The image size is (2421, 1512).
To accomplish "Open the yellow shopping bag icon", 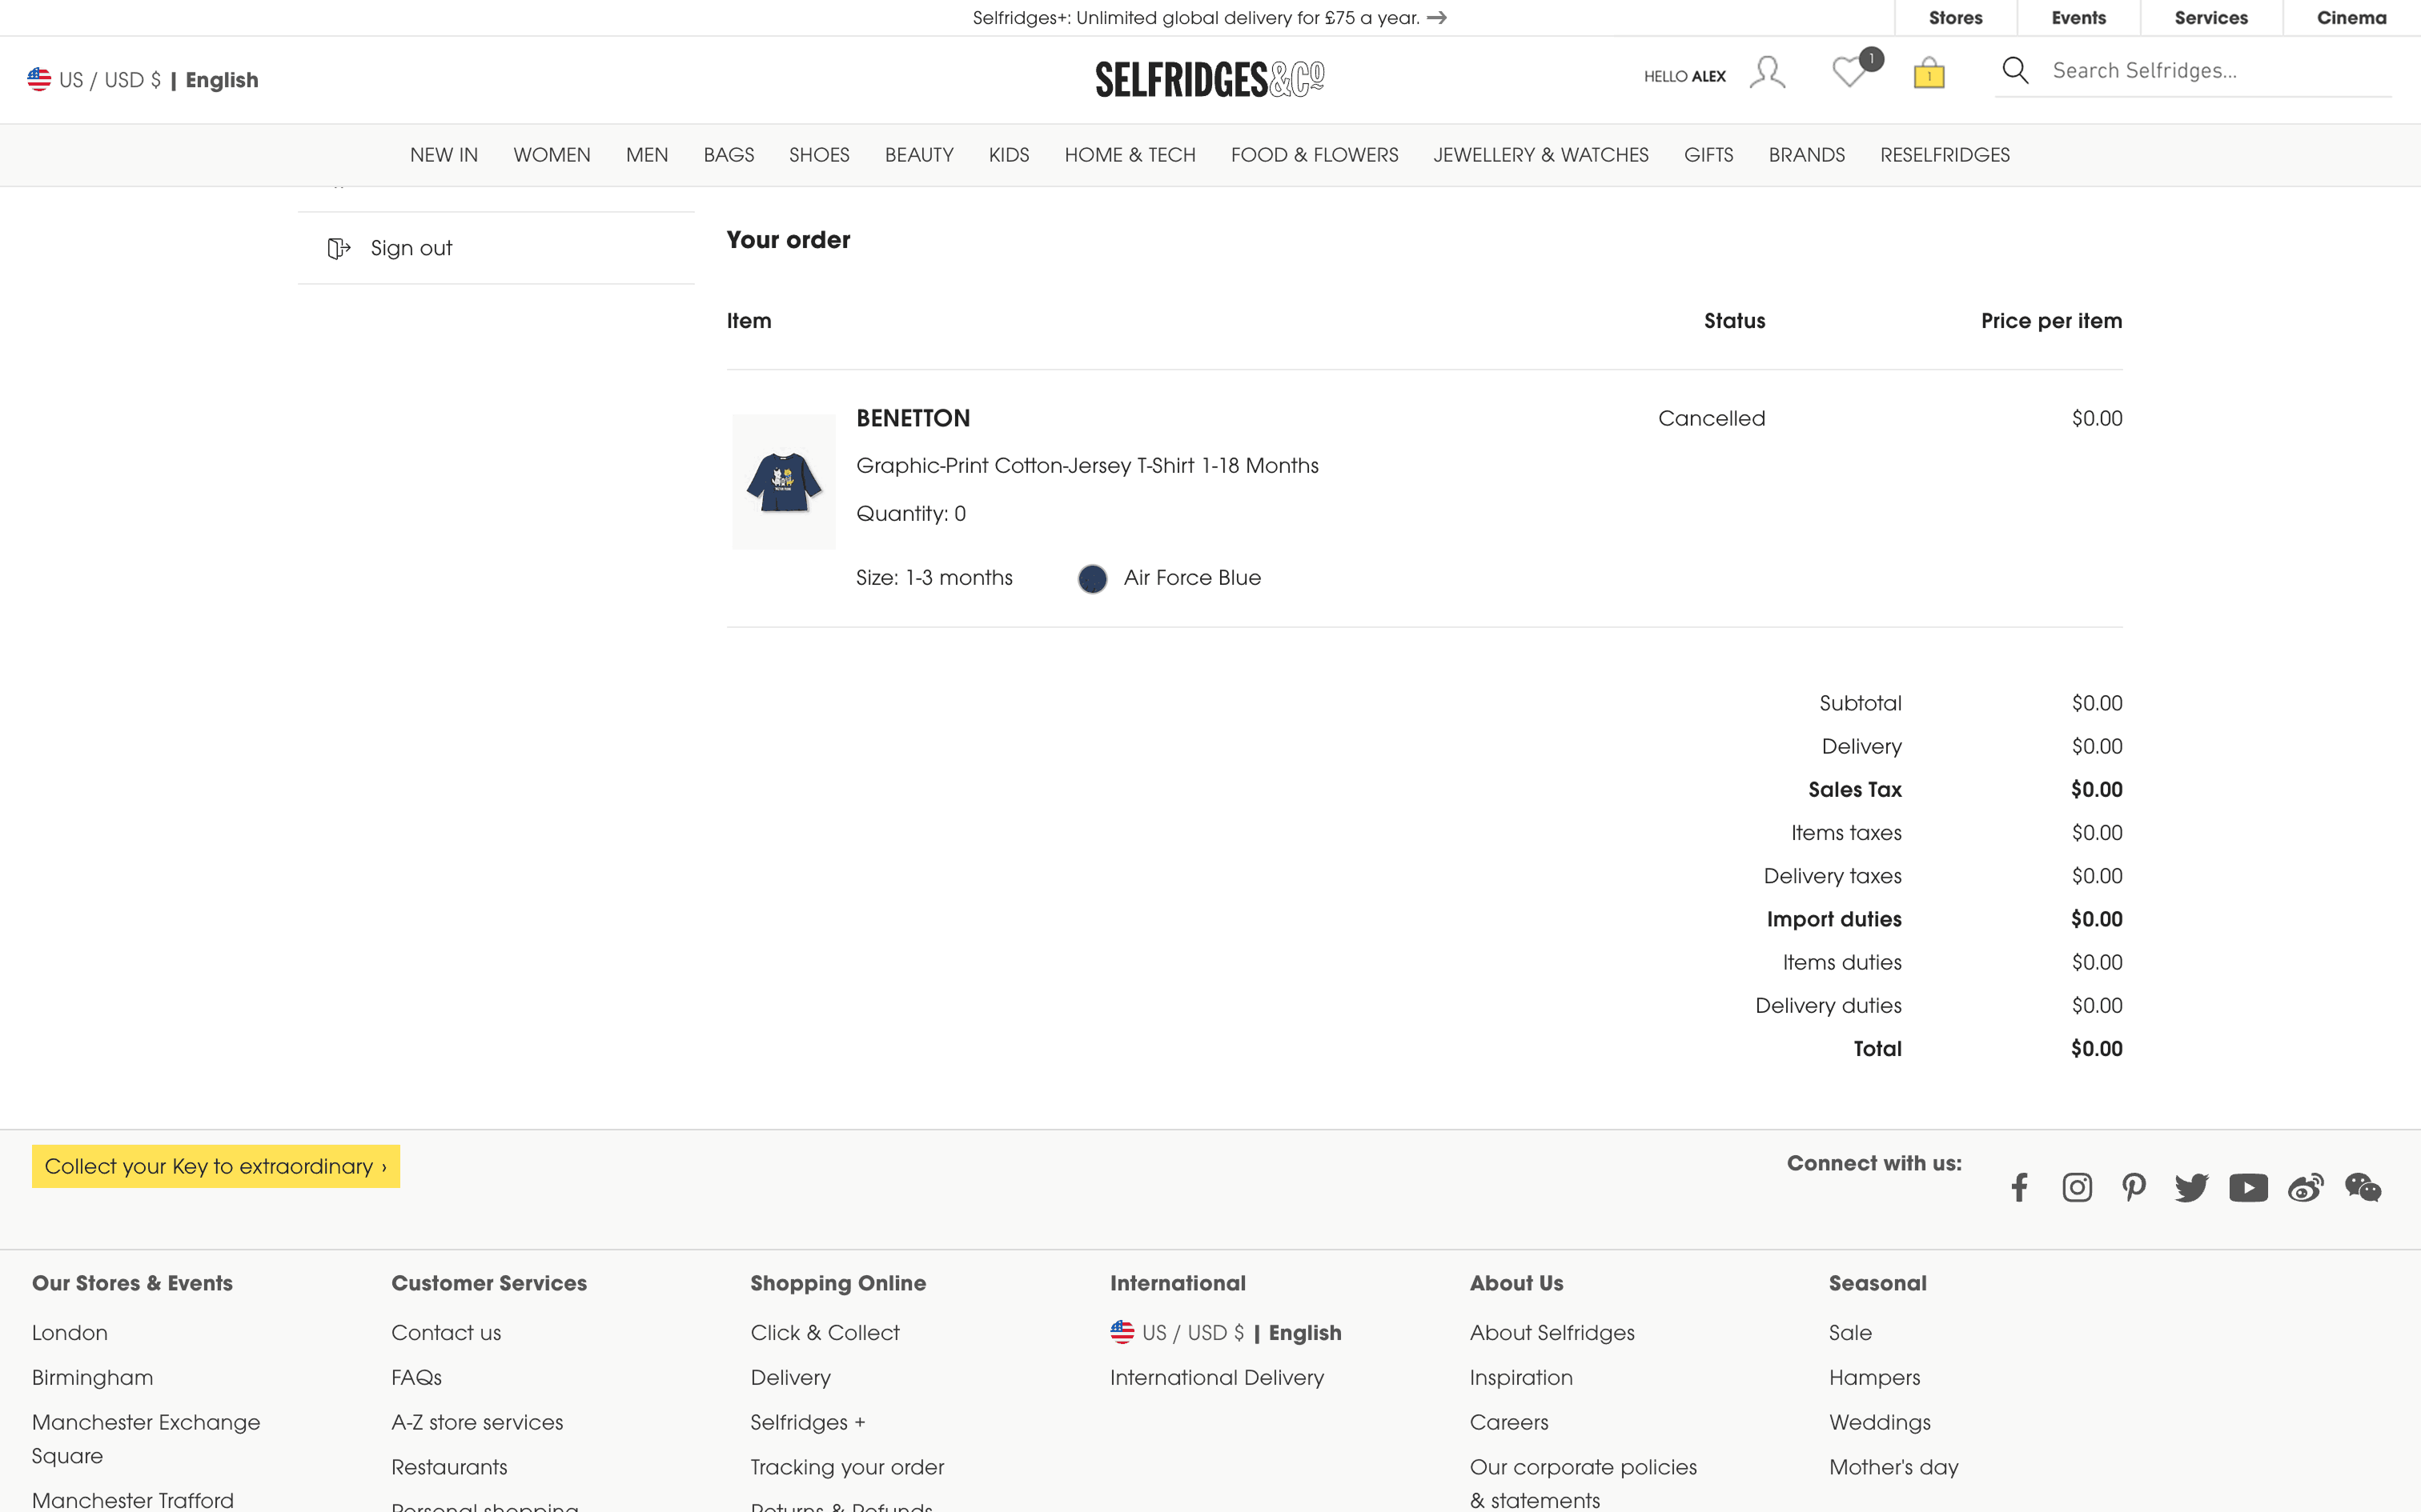I will click(1929, 73).
